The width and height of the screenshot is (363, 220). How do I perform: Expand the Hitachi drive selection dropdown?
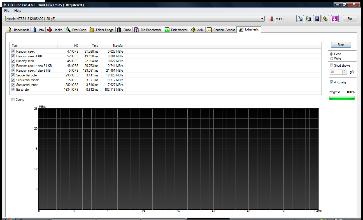(262, 19)
